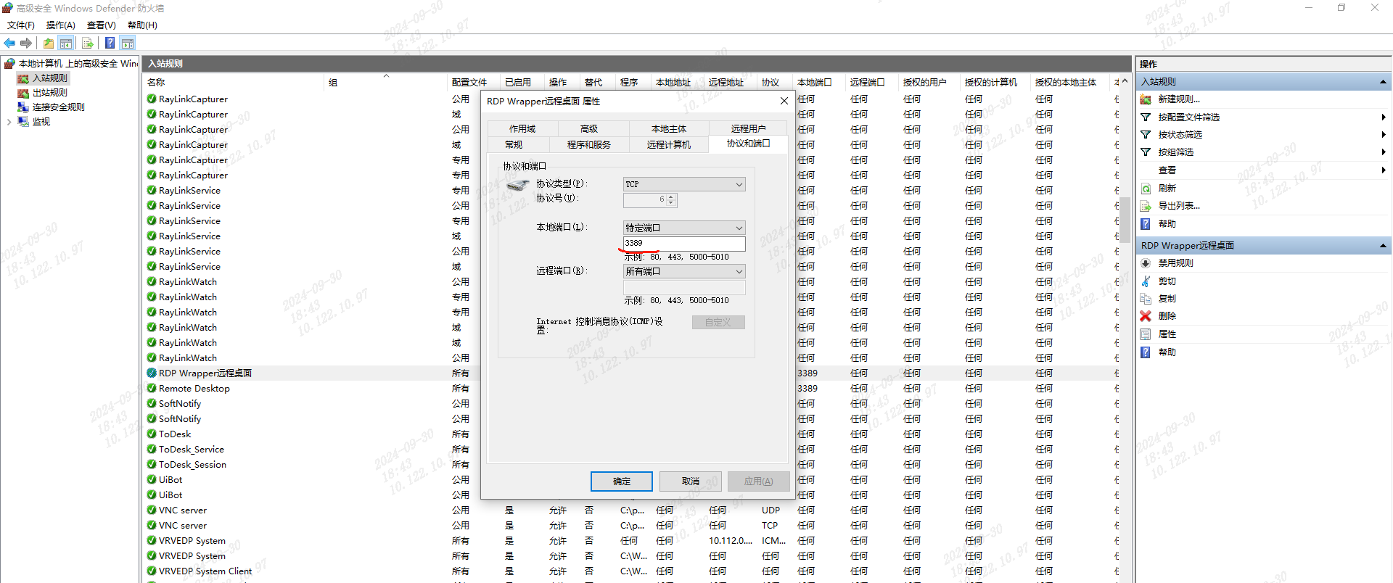Click the 禁用规则 icon

pos(1146,263)
